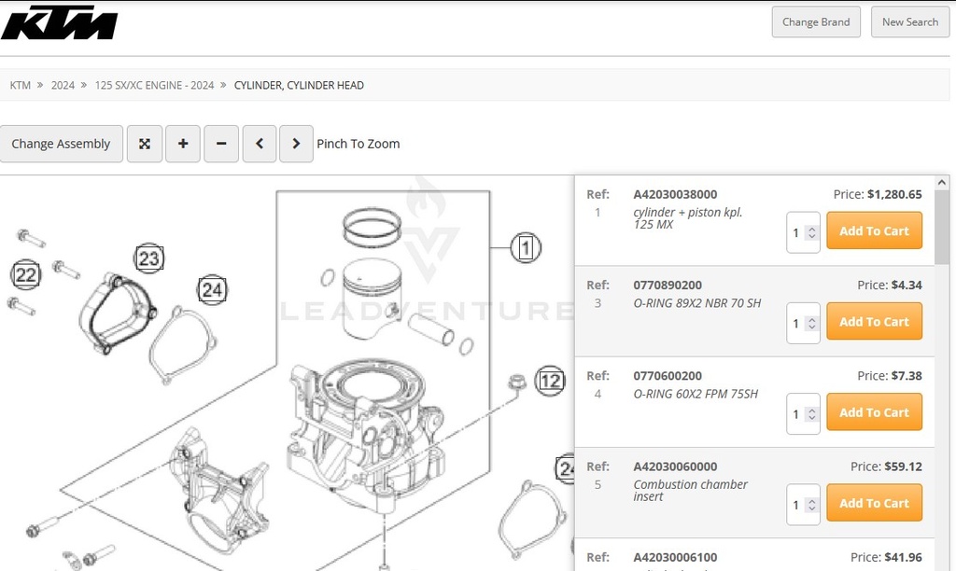The width and height of the screenshot is (956, 571).
Task: Adjust quantity stepper for O-RING 89X2
Action: tap(811, 323)
